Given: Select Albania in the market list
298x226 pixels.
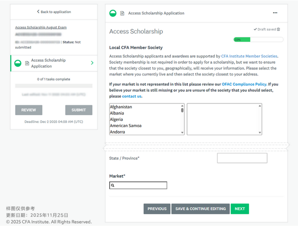Looking at the screenshot, I should click(117, 113).
